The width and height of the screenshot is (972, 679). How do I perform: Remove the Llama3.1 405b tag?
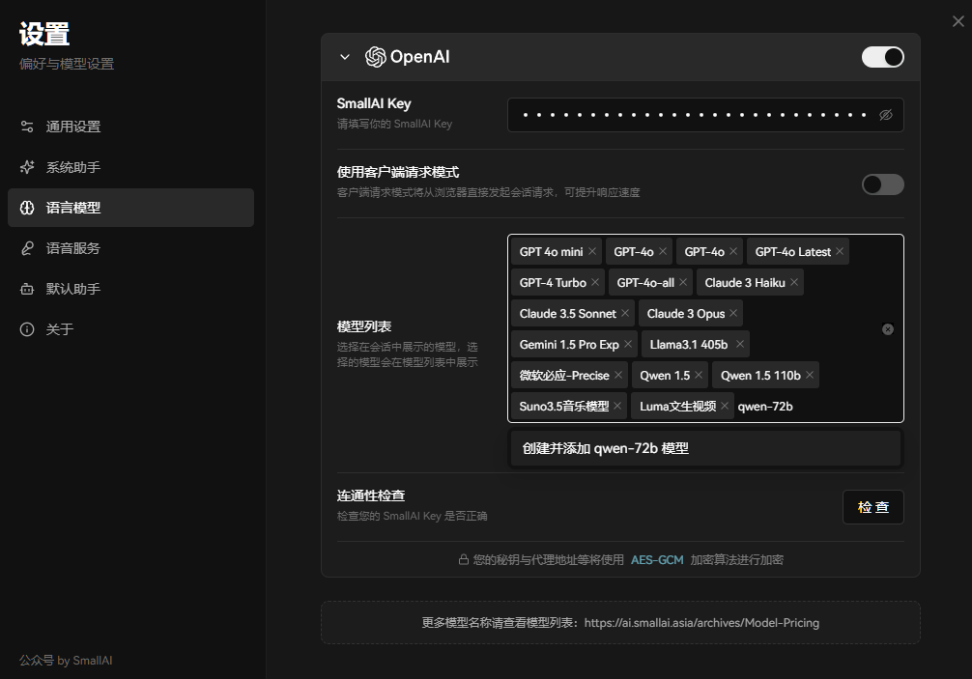739,345
